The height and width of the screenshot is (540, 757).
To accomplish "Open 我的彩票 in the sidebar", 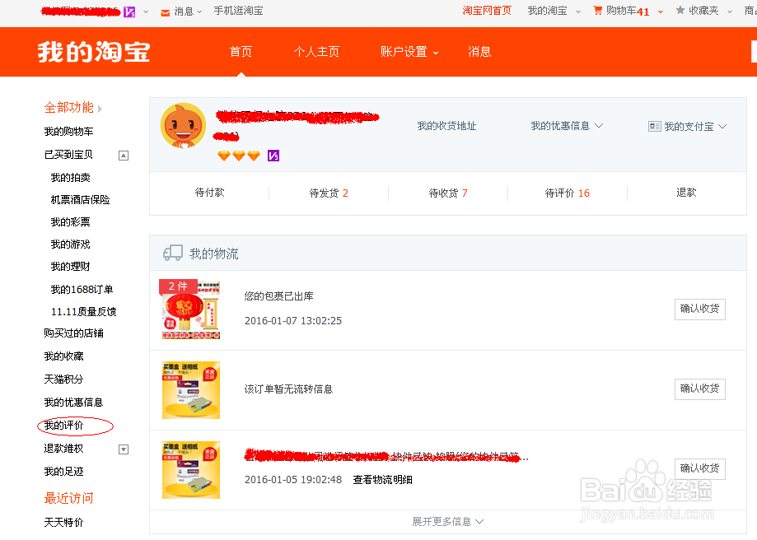I will 71,222.
